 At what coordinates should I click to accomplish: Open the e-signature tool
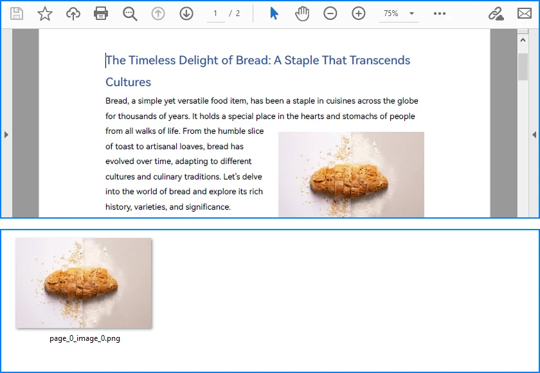tap(497, 13)
